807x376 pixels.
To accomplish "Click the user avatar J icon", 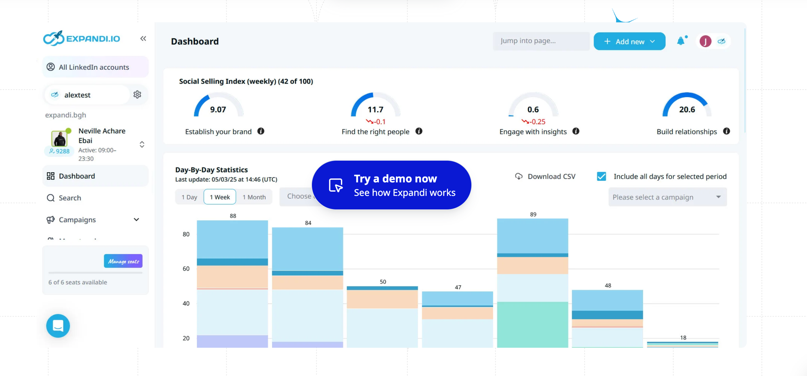I will [705, 41].
